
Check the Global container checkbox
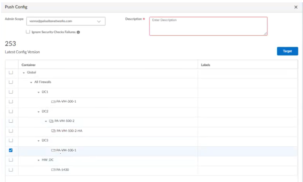(x=11, y=72)
